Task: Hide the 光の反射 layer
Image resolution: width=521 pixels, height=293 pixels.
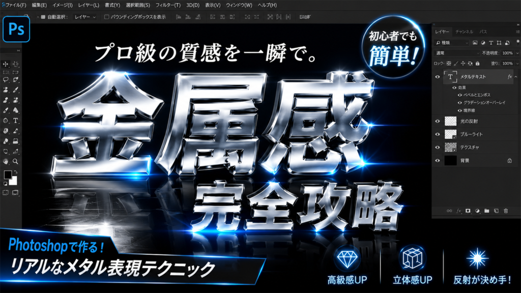Action: [x=438, y=121]
